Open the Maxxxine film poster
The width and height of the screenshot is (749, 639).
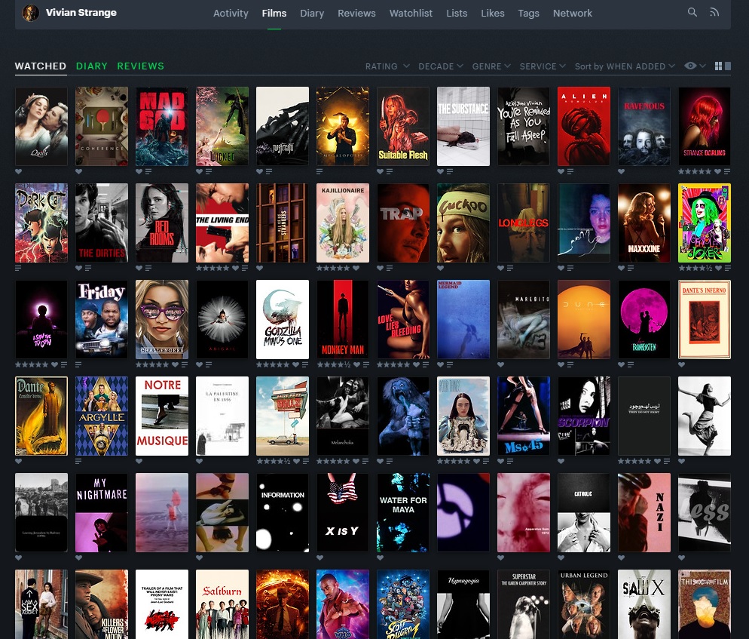[x=644, y=223]
